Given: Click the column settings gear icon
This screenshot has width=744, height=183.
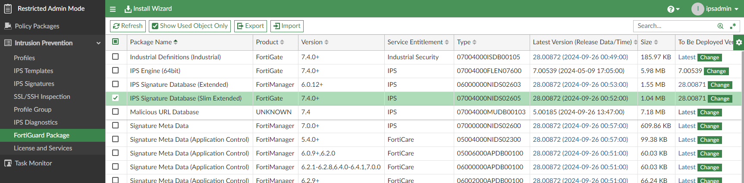Looking at the screenshot, I should (739, 42).
